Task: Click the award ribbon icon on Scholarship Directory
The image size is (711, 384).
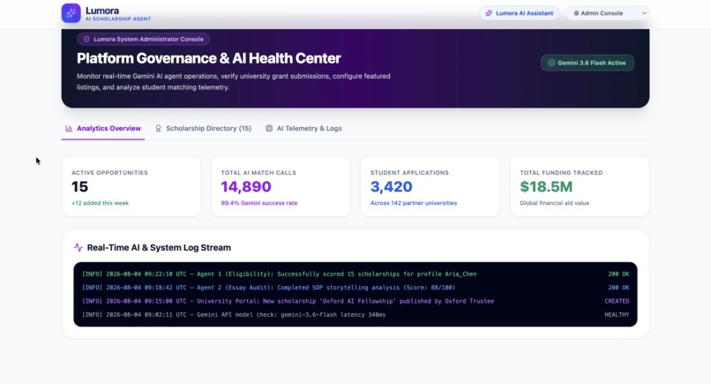Action: pos(158,129)
